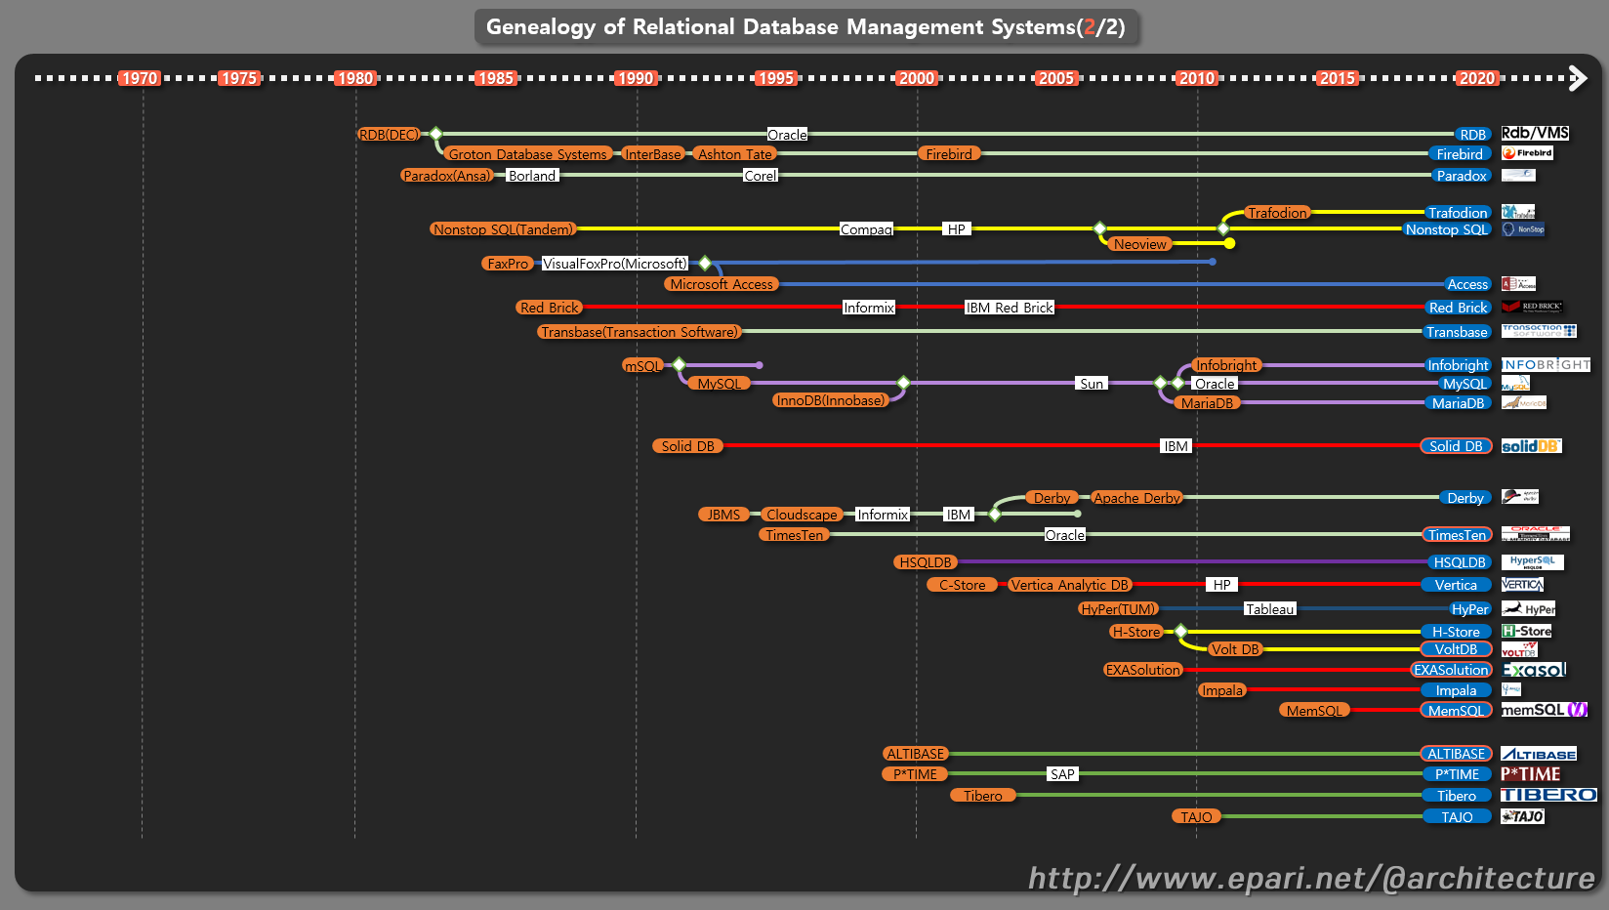Image resolution: width=1609 pixels, height=910 pixels.
Task: Click the TAJO logo
Action: click(x=1522, y=816)
